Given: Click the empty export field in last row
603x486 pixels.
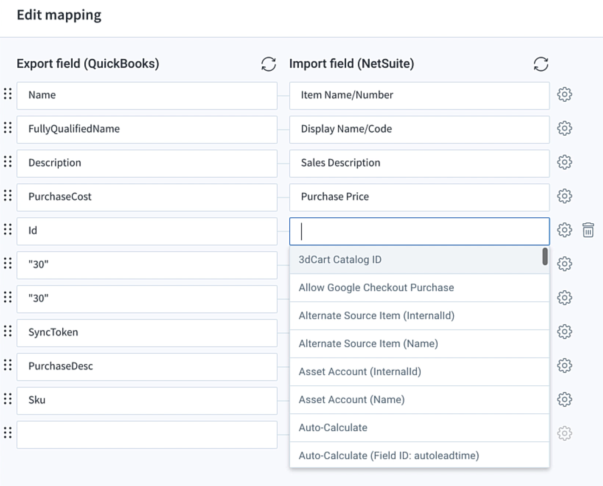Looking at the screenshot, I should (147, 435).
